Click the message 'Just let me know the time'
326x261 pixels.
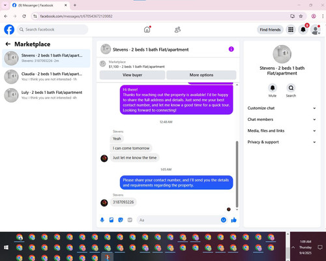click(x=134, y=158)
